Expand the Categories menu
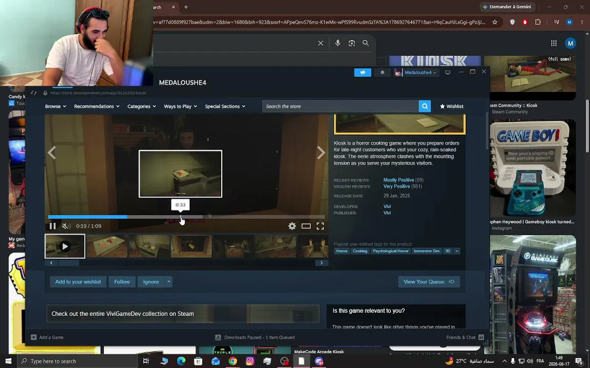The width and height of the screenshot is (590, 368). (141, 106)
